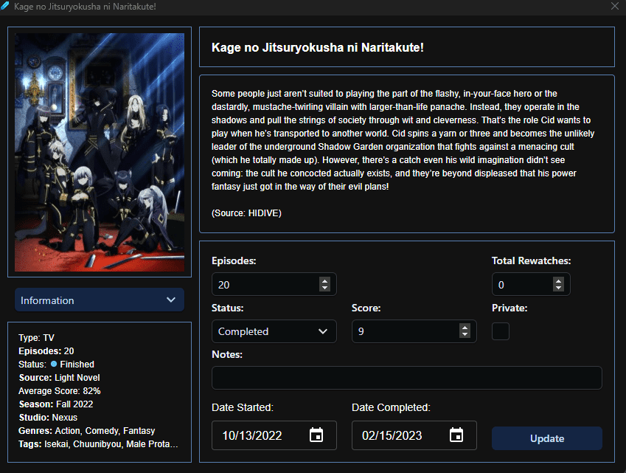
Task: Open the Date Completed calendar picker icon
Action: 456,435
